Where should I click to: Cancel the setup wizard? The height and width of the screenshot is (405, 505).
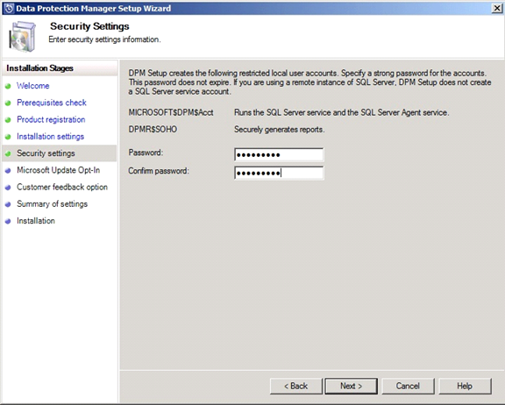pyautogui.click(x=408, y=386)
